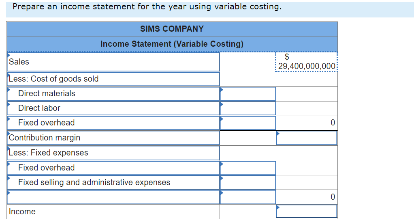Open the Direct materials label dropdown
This screenshot has width=414, height=220.
(113, 94)
